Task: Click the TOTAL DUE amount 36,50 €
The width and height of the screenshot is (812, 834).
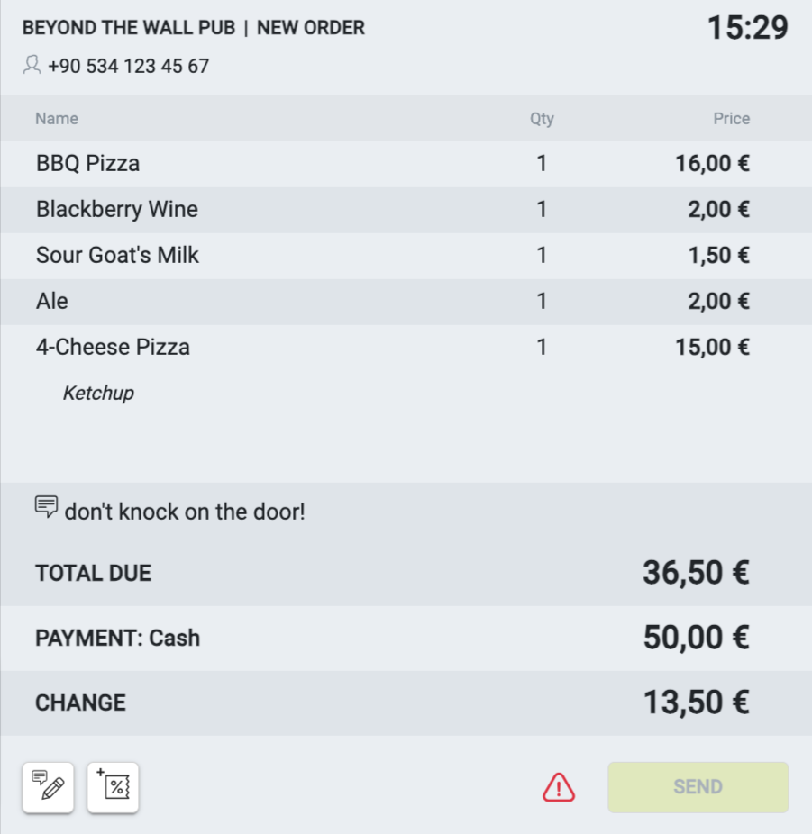Action: pos(696,573)
